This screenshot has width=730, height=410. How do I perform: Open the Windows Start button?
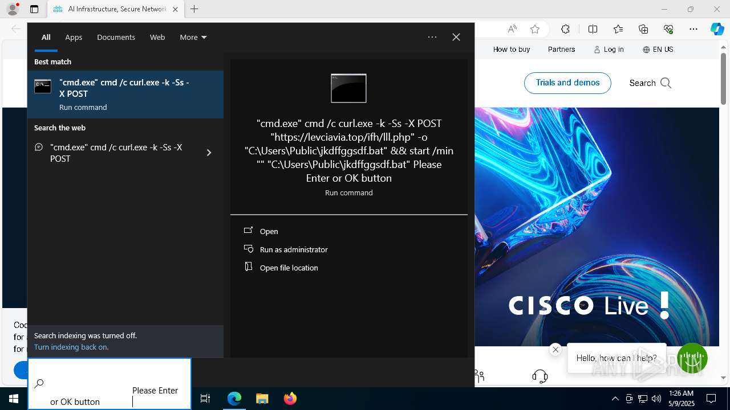(14, 399)
